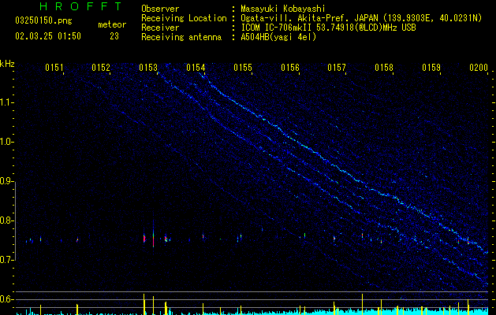Click the 1.1 kHz axis label
The width and height of the screenshot is (496, 315).
[x=7, y=102]
